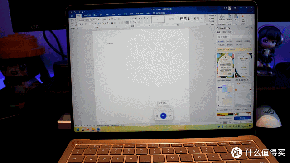Open the Word app icon on taskbar

coord(98,129)
